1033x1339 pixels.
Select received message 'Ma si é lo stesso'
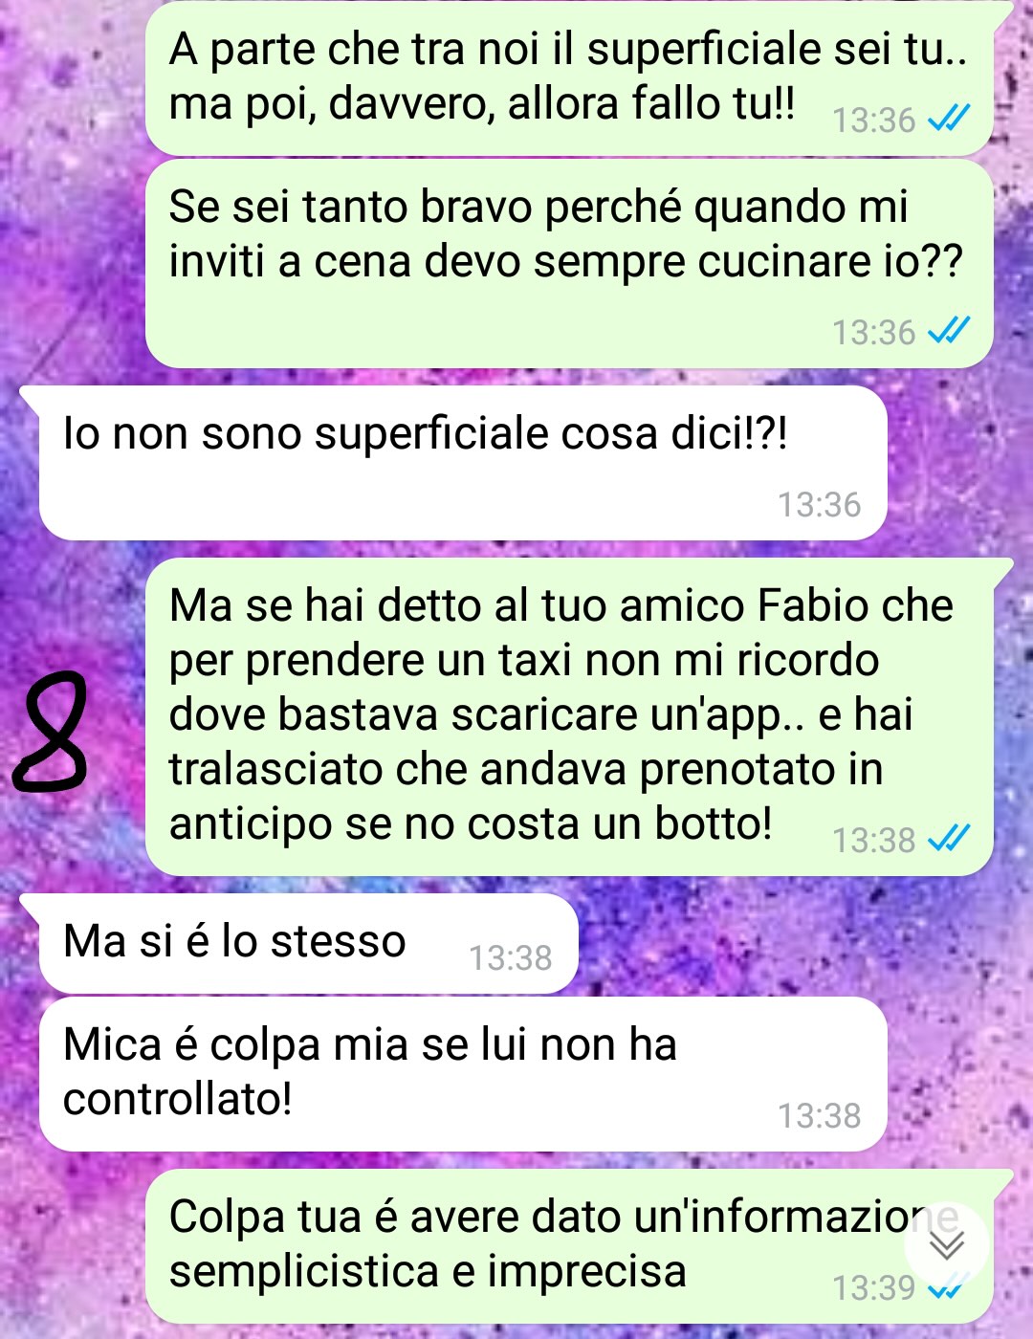[x=308, y=944]
